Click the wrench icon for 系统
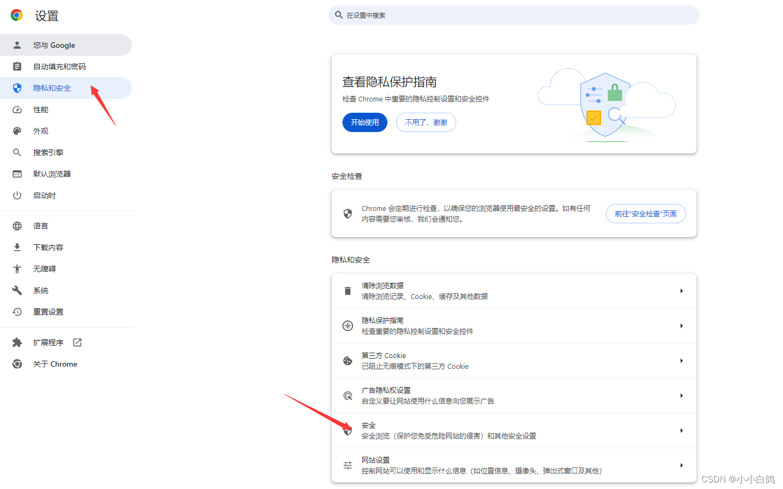Image resolution: width=783 pixels, height=489 pixels. click(17, 290)
